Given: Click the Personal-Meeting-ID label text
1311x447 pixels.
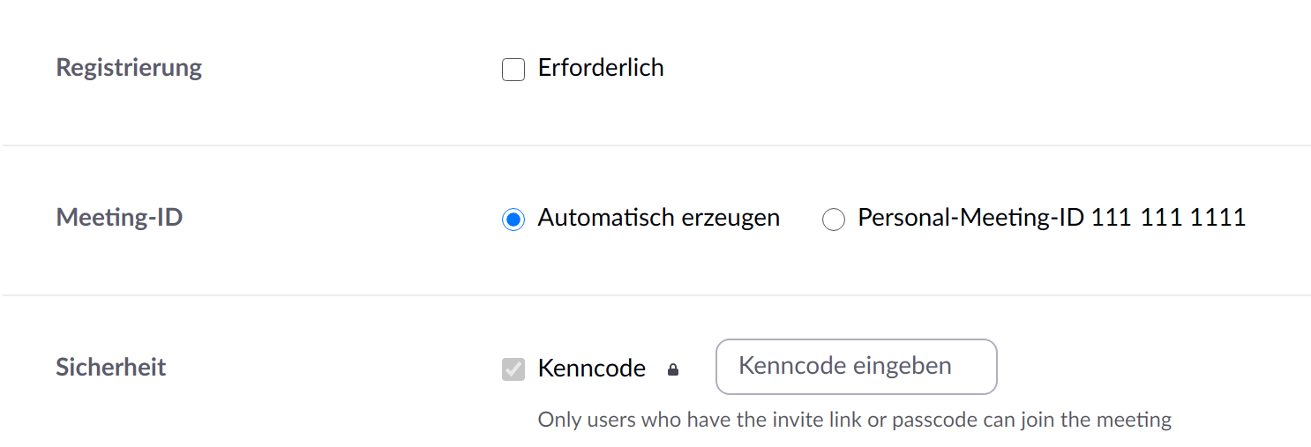Looking at the screenshot, I should pyautogui.click(x=970, y=218).
